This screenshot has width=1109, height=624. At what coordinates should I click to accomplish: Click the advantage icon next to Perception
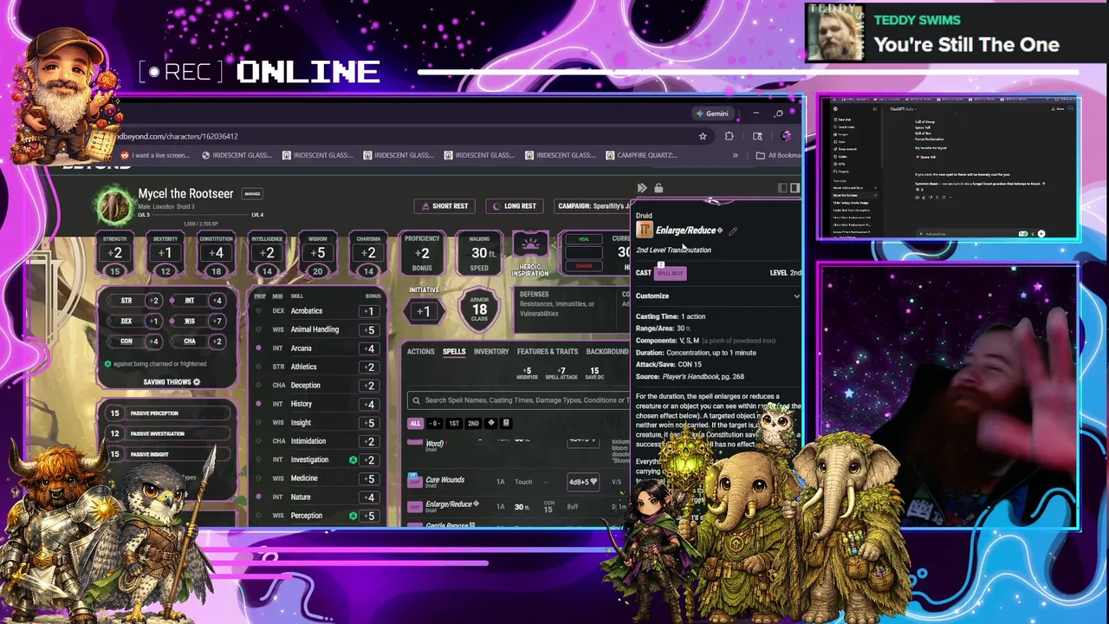(x=353, y=516)
